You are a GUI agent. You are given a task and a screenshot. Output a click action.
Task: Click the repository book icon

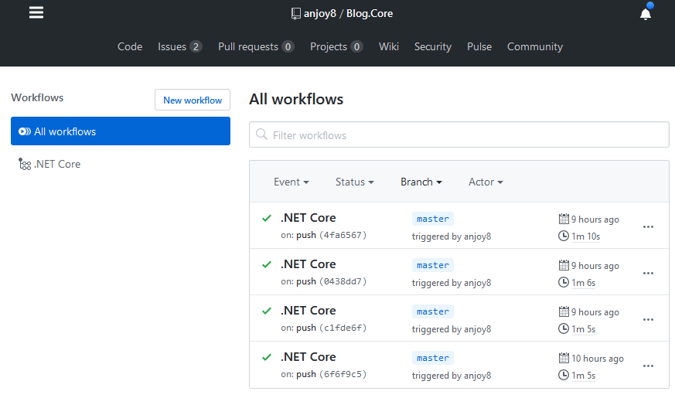point(295,14)
